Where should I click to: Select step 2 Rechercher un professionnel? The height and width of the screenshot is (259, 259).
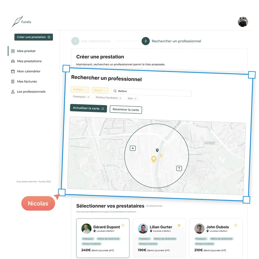pyautogui.click(x=171, y=41)
